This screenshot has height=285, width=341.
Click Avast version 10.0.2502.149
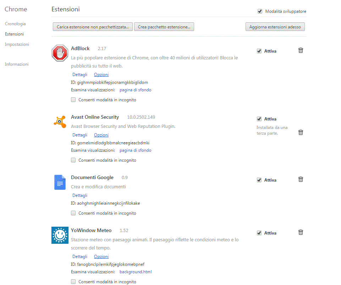[x=141, y=117]
